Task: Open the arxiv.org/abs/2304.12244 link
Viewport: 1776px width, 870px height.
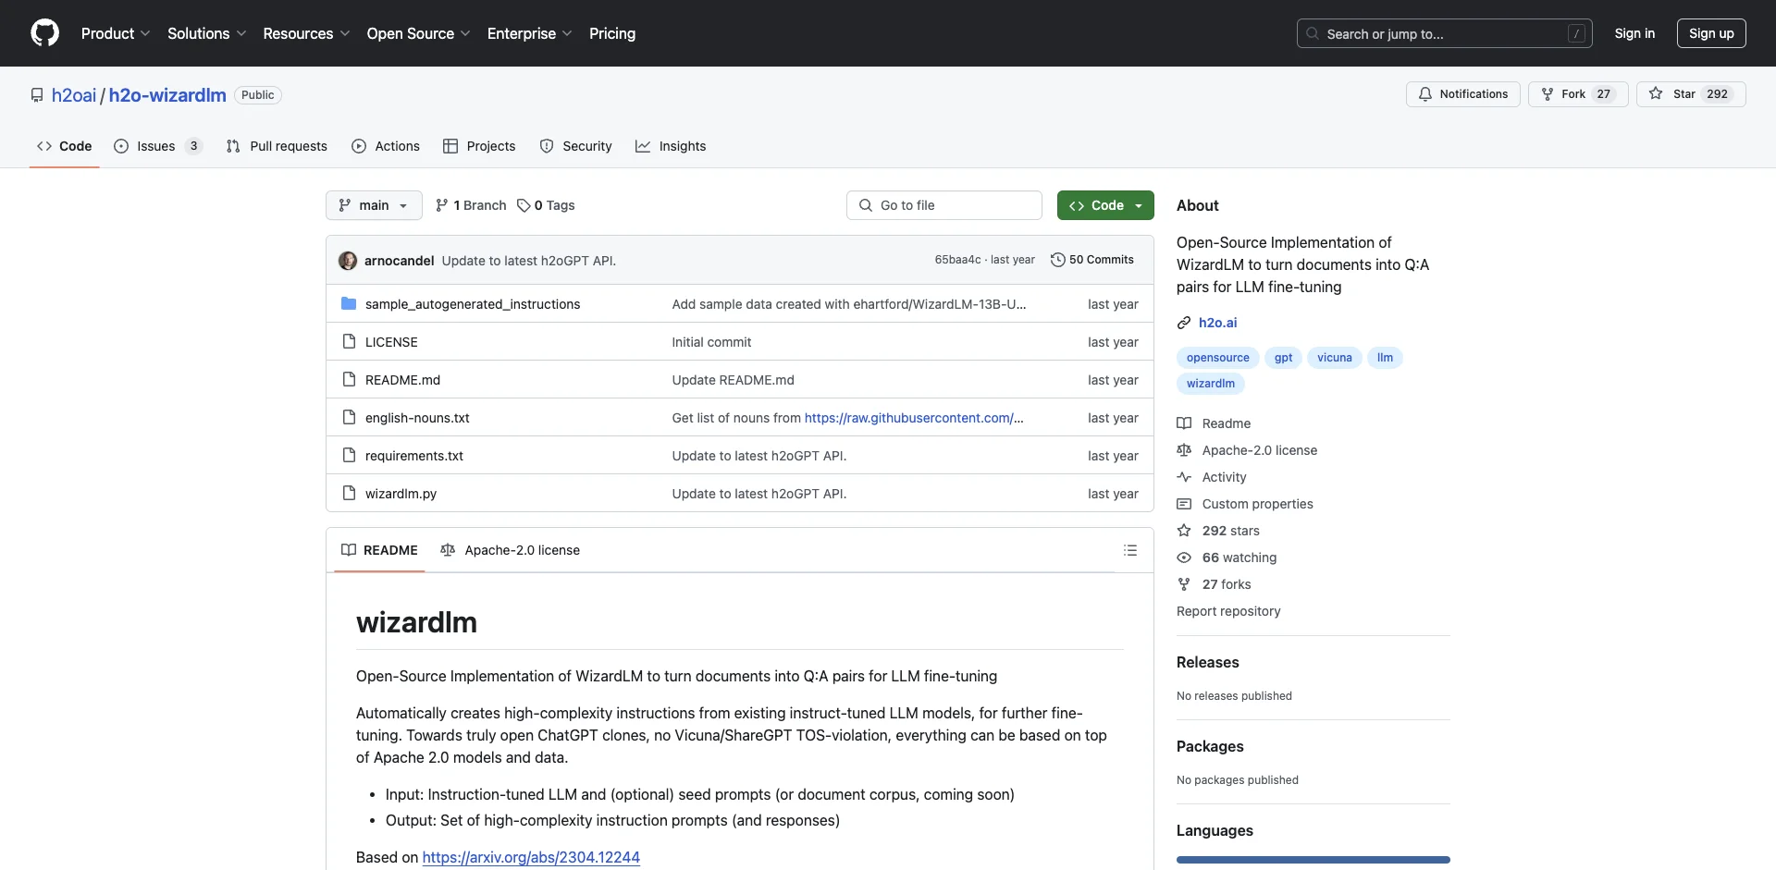Action: [x=531, y=857]
